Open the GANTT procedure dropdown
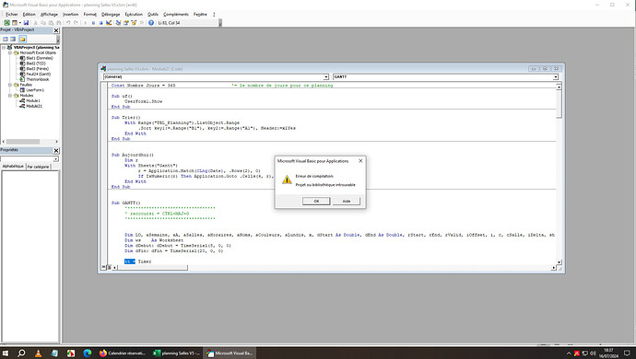The height and width of the screenshot is (359, 636). click(x=445, y=76)
